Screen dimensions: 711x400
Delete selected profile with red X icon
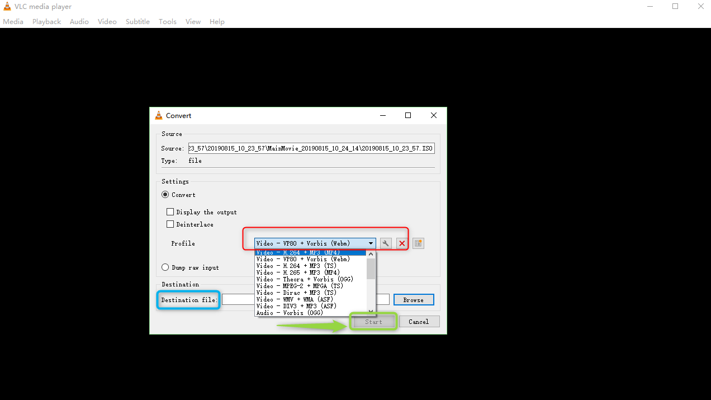pyautogui.click(x=401, y=243)
